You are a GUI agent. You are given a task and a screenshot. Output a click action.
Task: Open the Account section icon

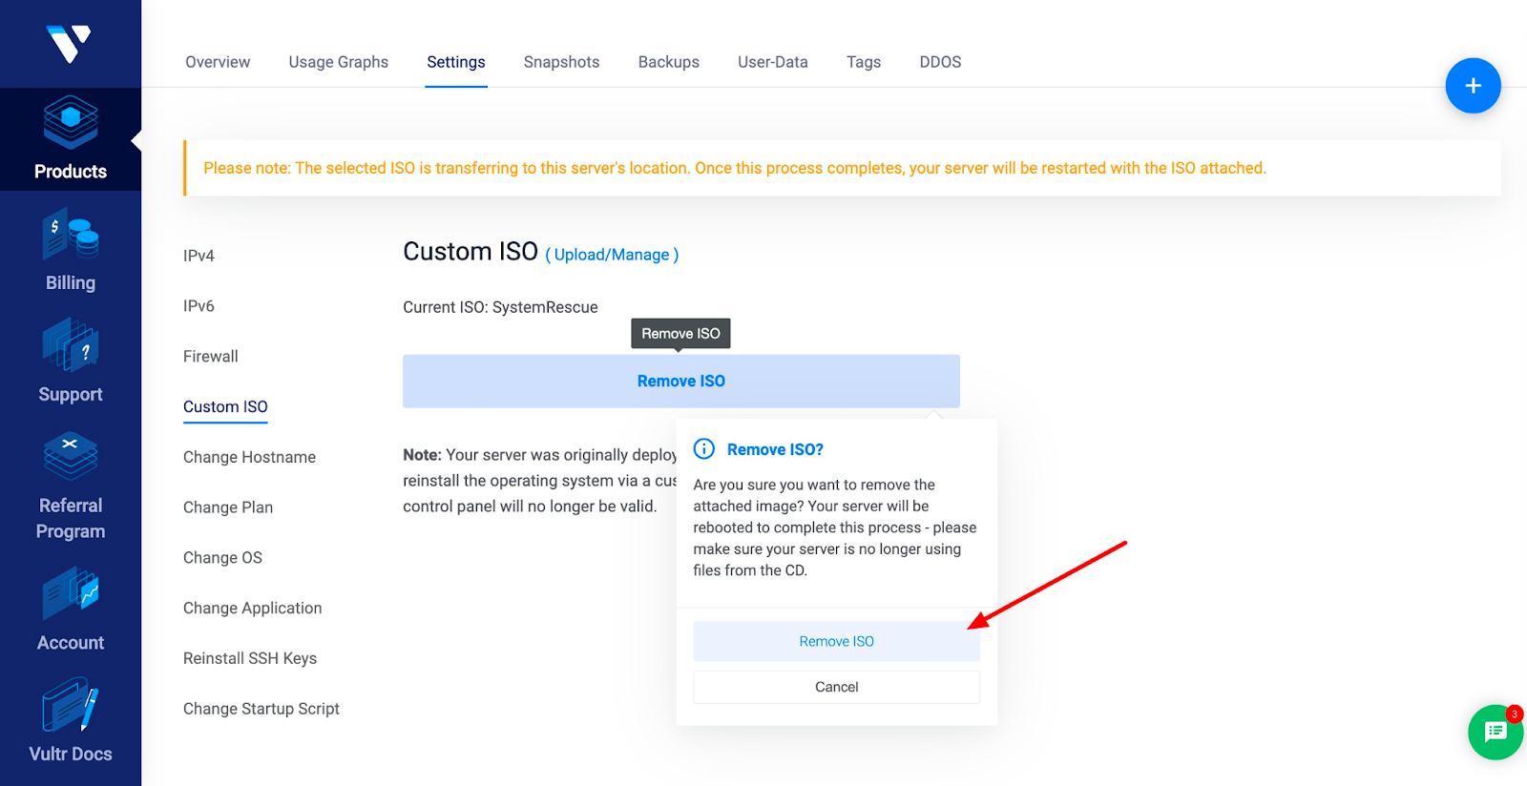(x=71, y=593)
